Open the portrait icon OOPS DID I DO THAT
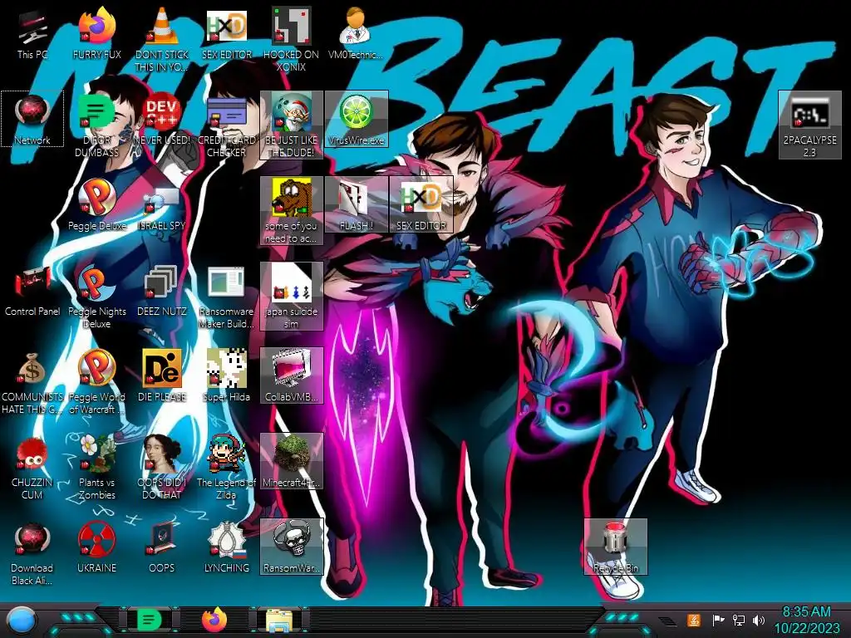This screenshot has height=638, width=851. point(162,468)
